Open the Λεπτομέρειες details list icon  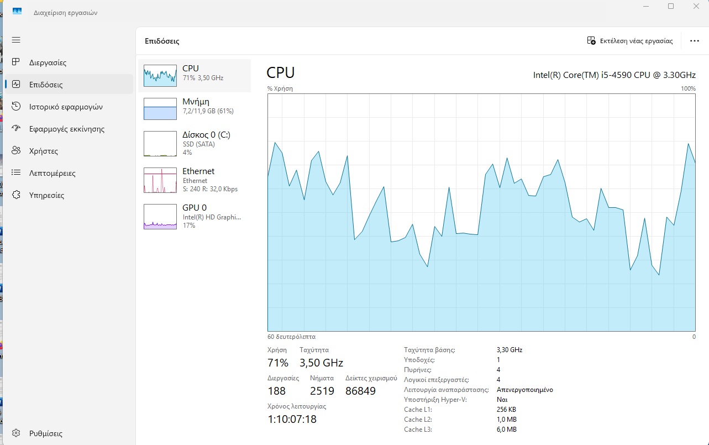click(x=16, y=173)
